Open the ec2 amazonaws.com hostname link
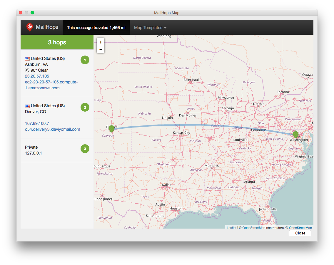The image size is (334, 265). click(x=51, y=85)
